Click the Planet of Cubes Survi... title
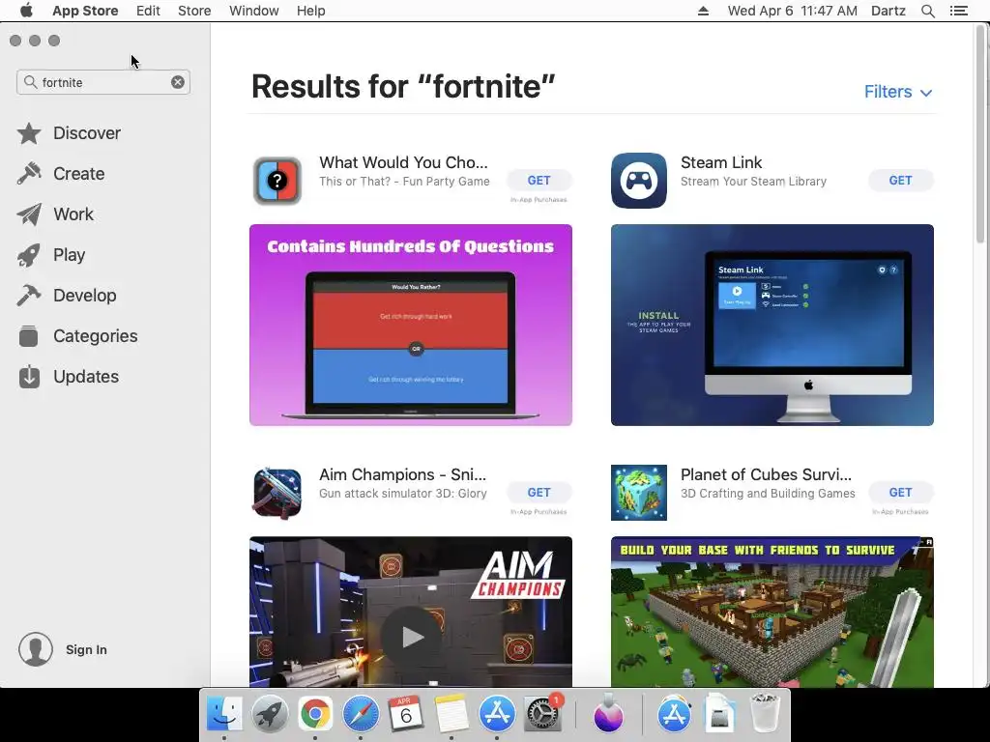The image size is (990, 742). pyautogui.click(x=766, y=474)
